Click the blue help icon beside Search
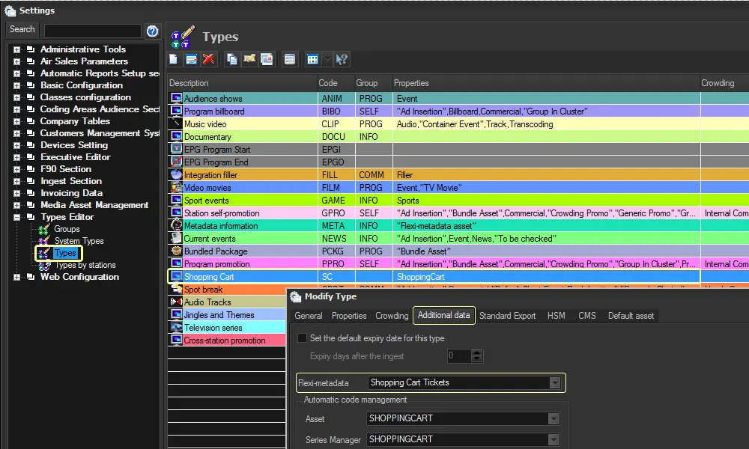 click(152, 31)
